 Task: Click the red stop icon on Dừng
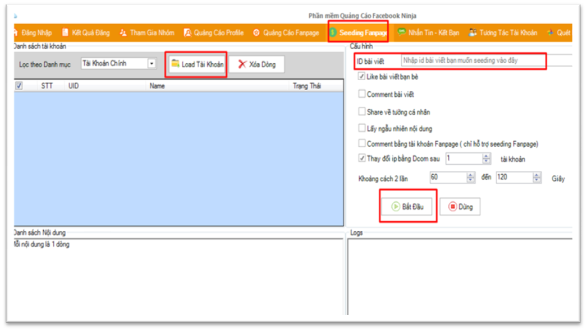click(452, 207)
